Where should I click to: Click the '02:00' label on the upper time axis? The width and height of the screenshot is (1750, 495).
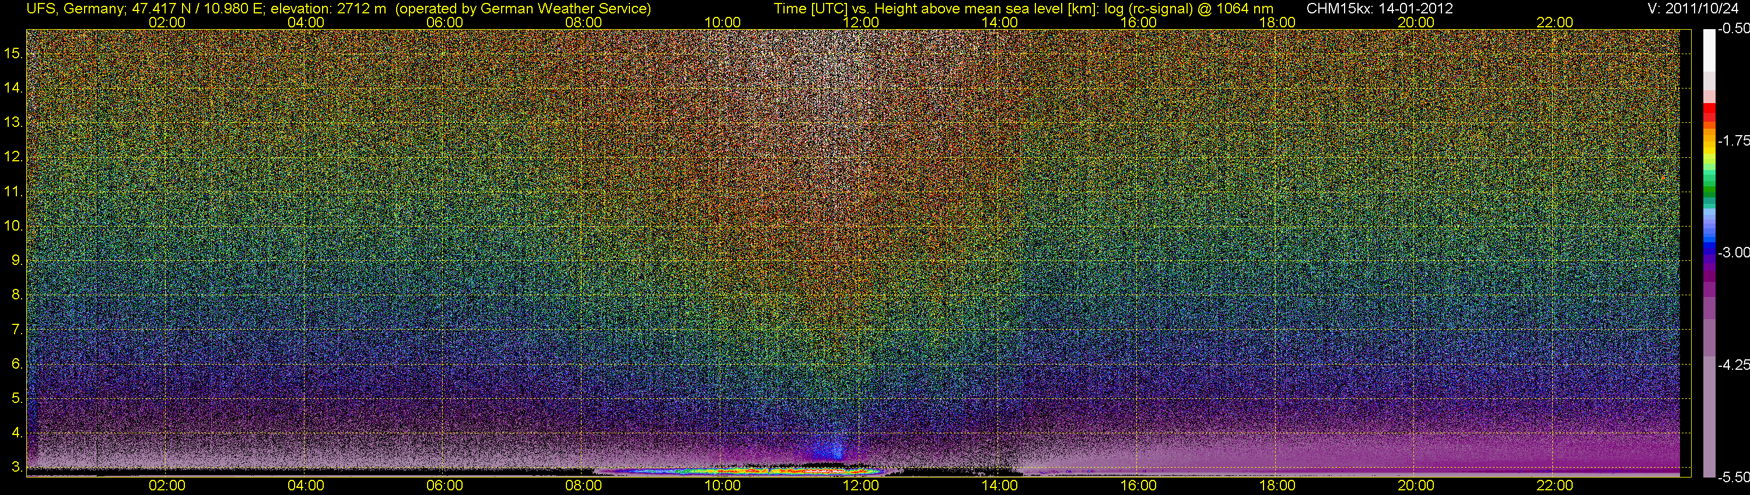(167, 22)
